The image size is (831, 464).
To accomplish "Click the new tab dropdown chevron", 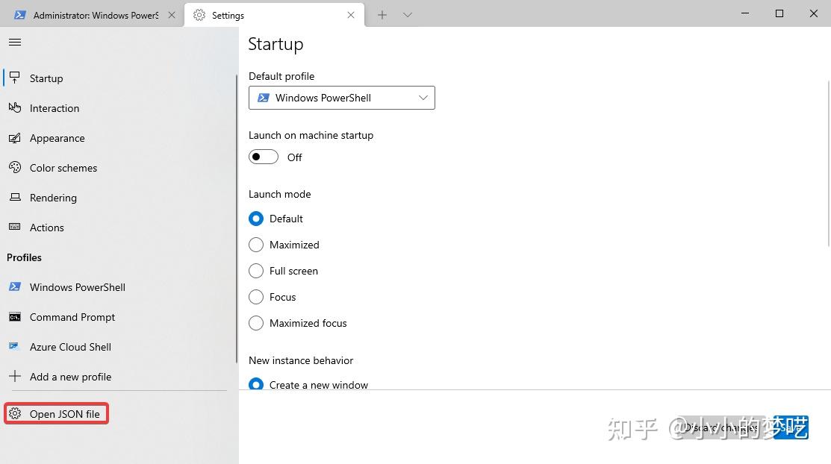I will click(406, 14).
